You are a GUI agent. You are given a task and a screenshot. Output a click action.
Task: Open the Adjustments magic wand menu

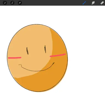5,3
